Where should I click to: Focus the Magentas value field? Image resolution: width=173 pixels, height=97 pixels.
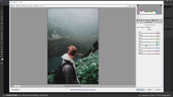[158, 53]
